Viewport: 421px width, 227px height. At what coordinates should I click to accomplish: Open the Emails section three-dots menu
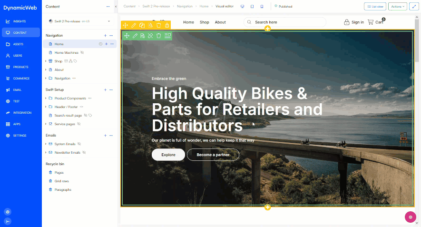tap(111, 136)
